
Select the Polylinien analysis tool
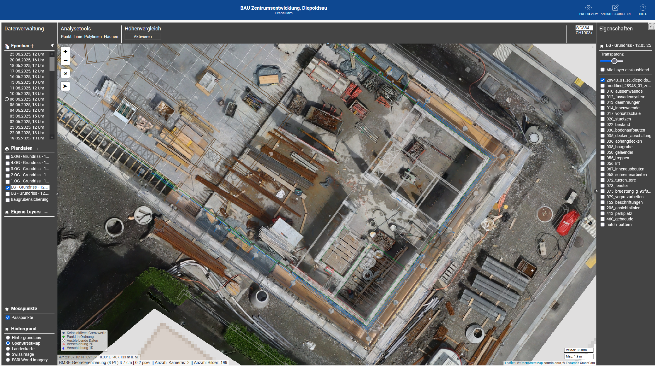tap(93, 37)
